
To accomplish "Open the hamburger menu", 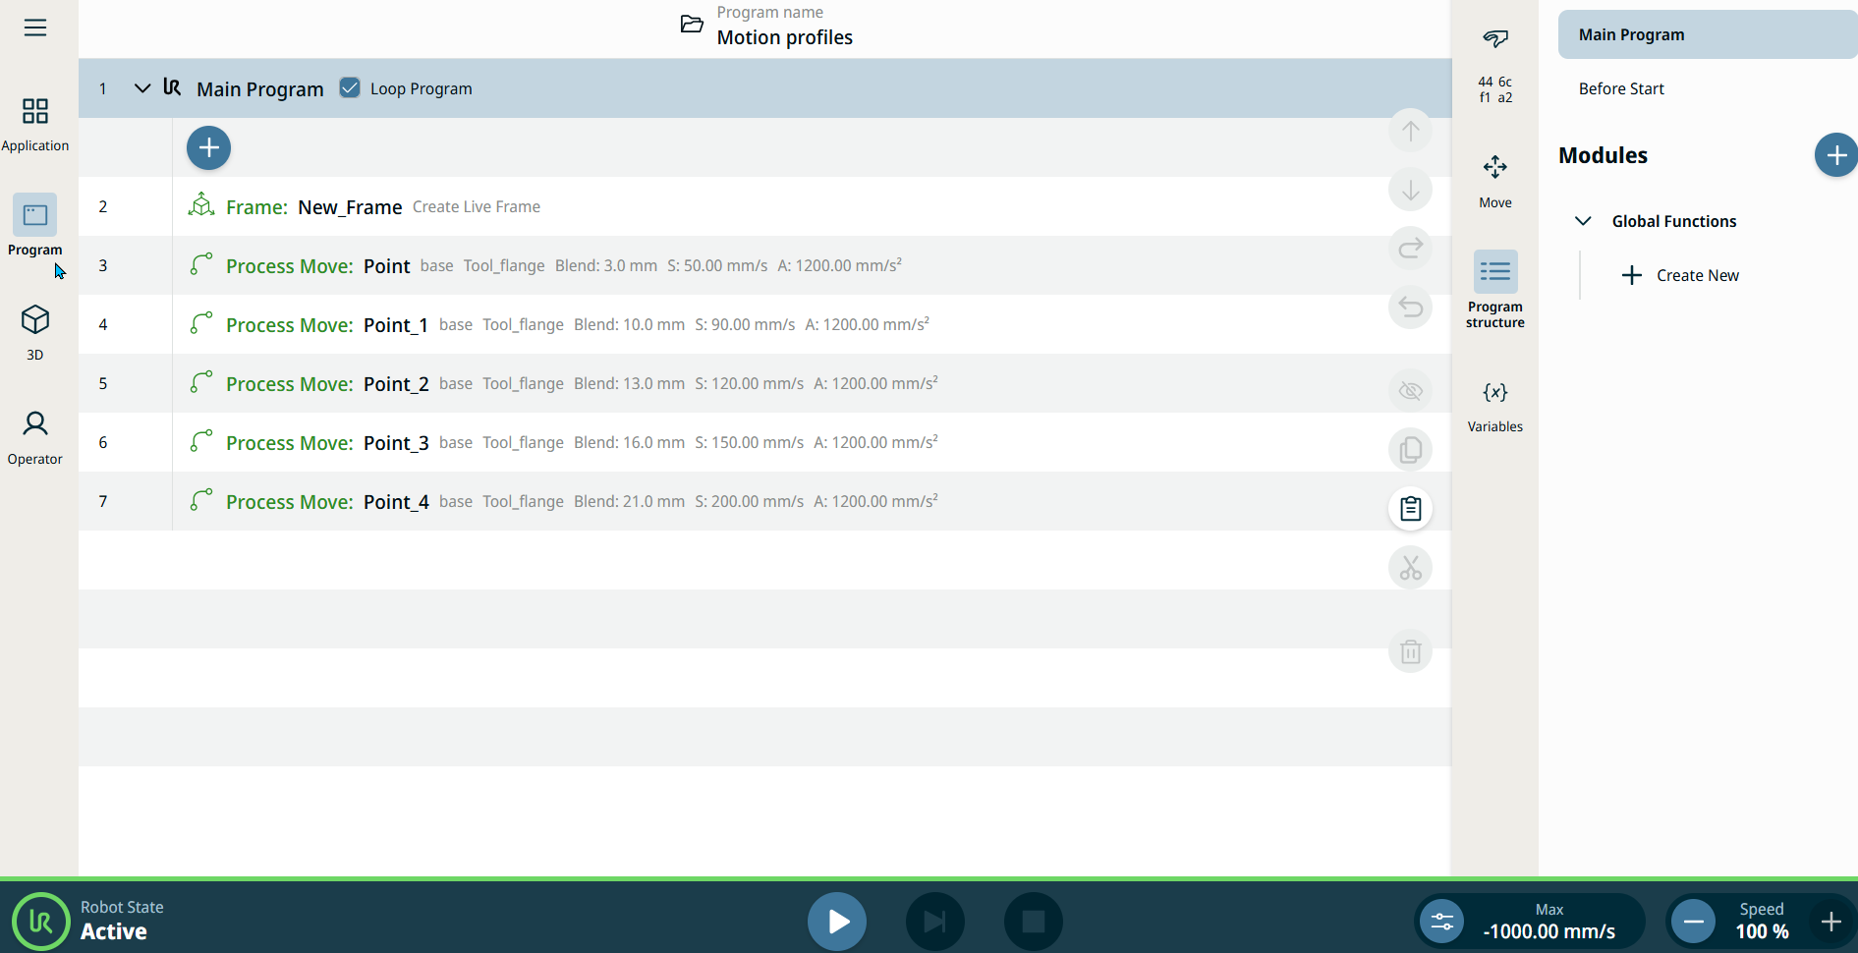I will (x=35, y=28).
